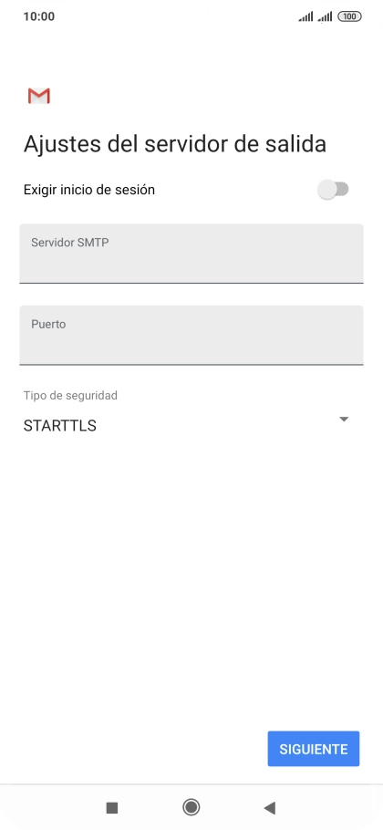Viewport: 383px width, 830px height.
Task: Tap the Puerto floating label text
Action: pyautogui.click(x=48, y=324)
